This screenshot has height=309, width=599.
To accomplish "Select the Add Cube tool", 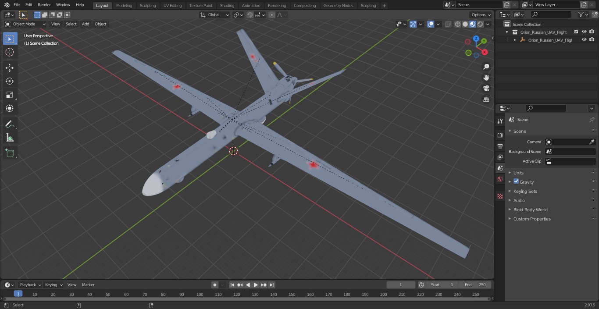I will (x=10, y=153).
